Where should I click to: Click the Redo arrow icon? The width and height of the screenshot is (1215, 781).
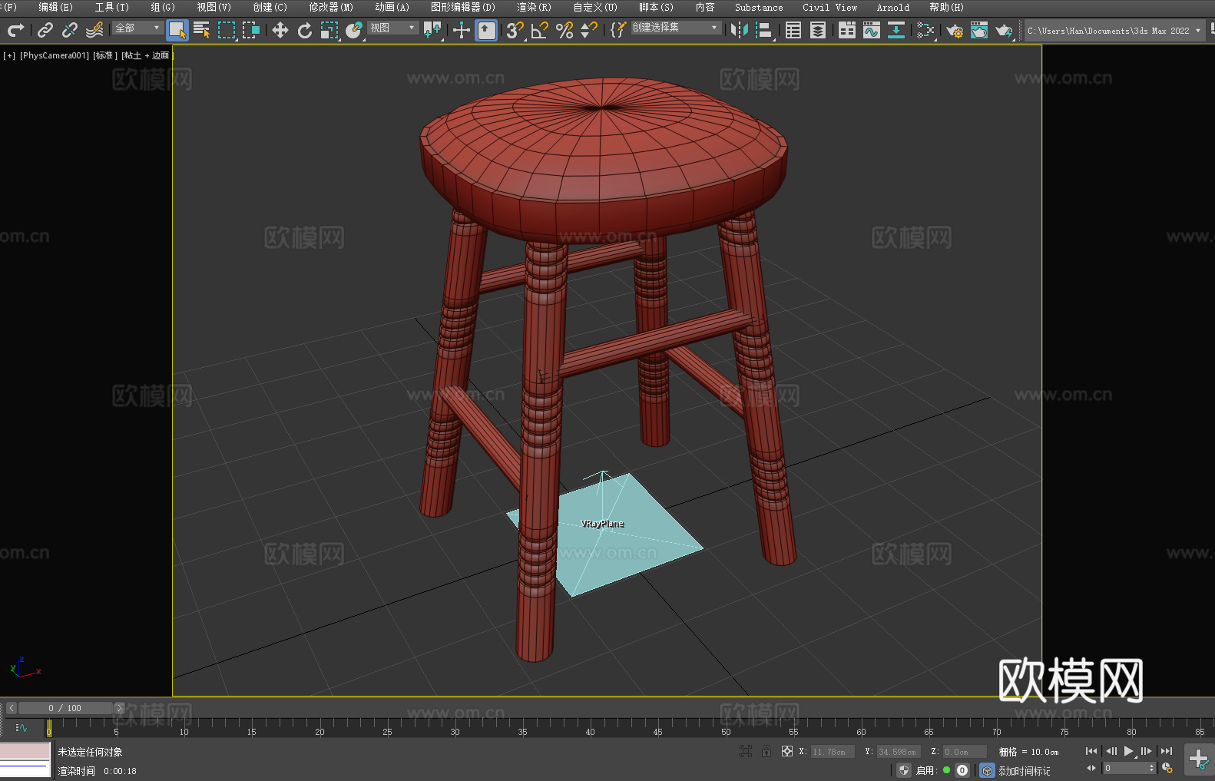(x=15, y=30)
